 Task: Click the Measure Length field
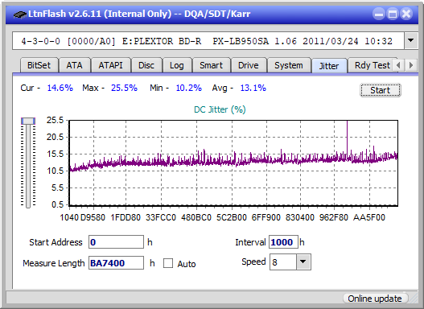click(x=117, y=263)
